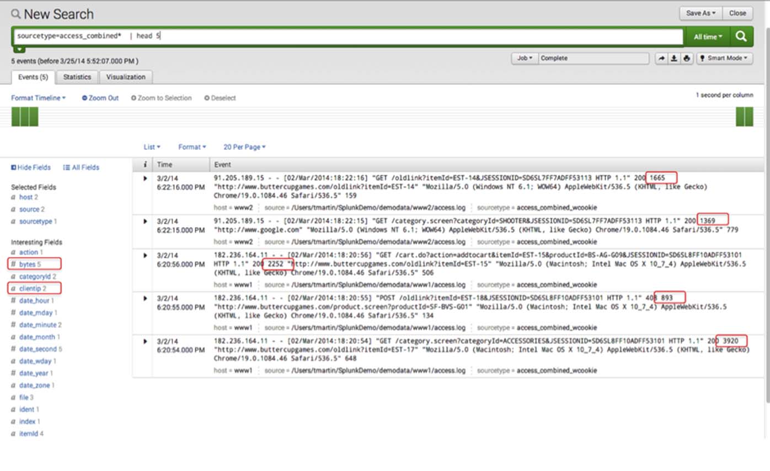
Task: Toggle Hide Fields sidebar
Action: (x=31, y=167)
